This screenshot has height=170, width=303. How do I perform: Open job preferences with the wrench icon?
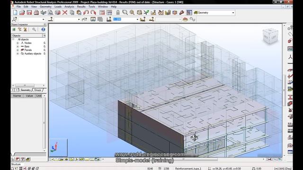pos(182,13)
